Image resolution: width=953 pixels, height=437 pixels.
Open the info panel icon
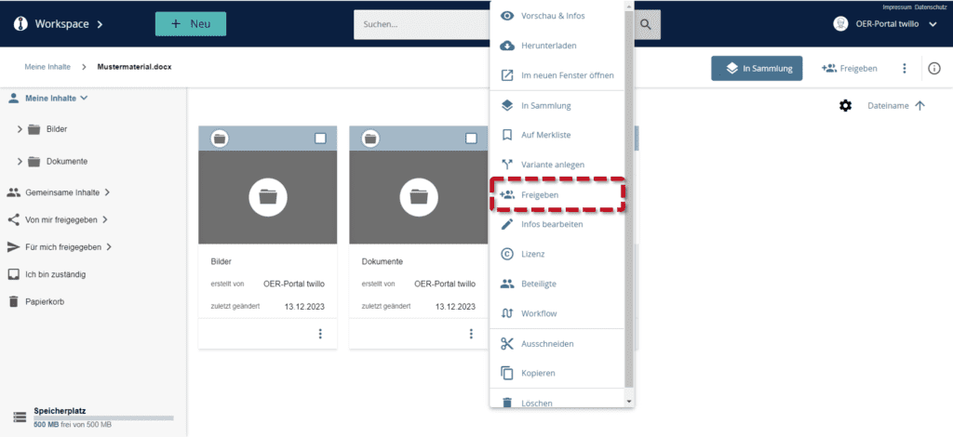click(934, 68)
